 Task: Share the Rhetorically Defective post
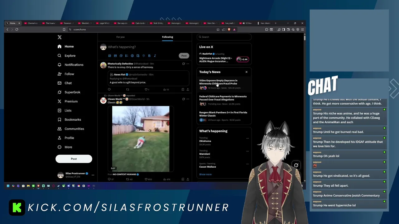188,90
